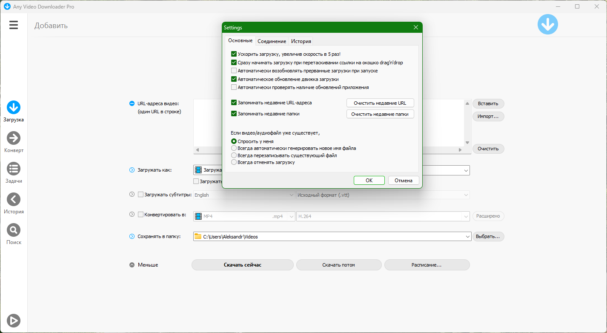
Task: Select always overwrite existing file option
Action: 234,155
